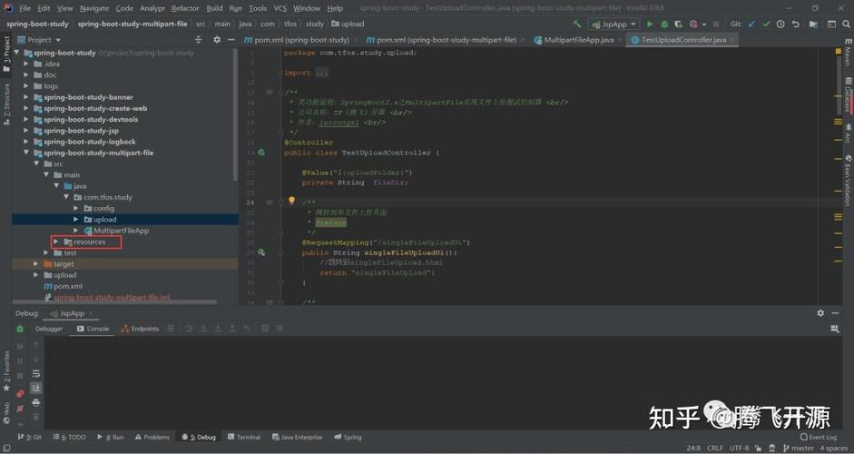854x454 pixels.
Task: Click the intention light bulb in the editor
Action: tap(291, 201)
